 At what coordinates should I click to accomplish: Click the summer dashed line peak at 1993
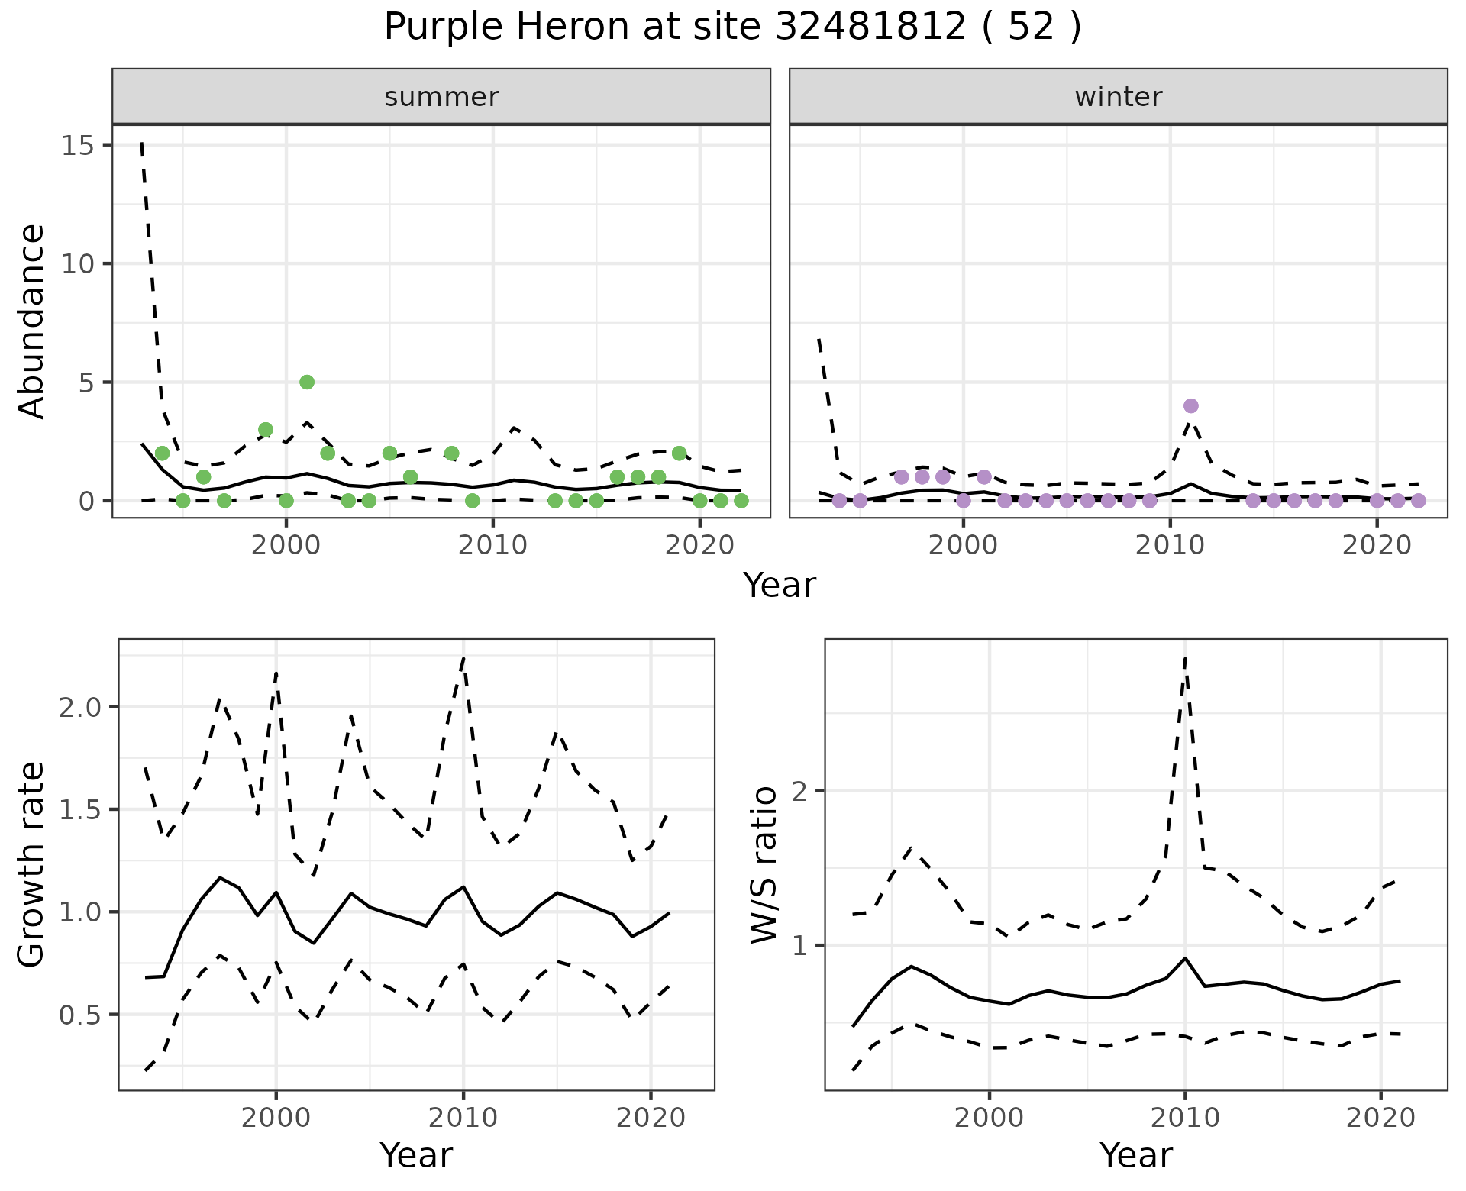click(142, 145)
